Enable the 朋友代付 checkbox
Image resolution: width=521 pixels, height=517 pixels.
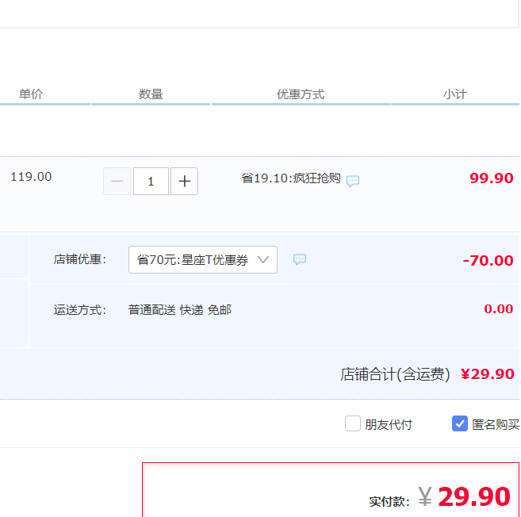click(353, 424)
